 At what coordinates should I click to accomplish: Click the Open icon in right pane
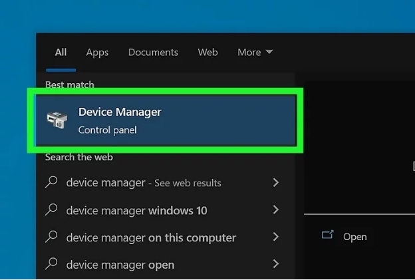coord(327,235)
